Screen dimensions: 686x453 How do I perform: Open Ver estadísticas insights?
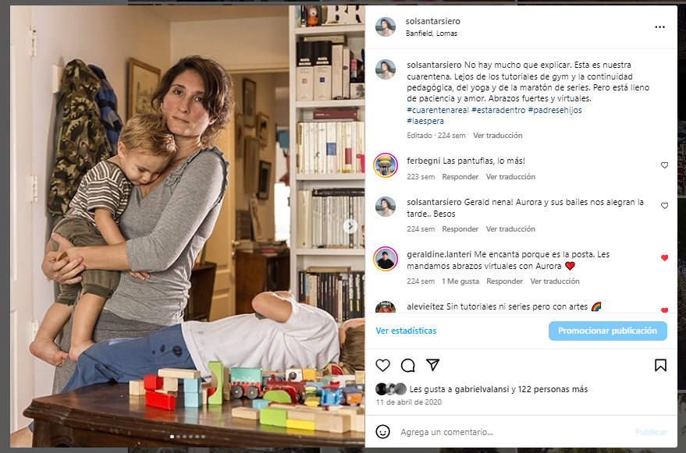click(406, 331)
